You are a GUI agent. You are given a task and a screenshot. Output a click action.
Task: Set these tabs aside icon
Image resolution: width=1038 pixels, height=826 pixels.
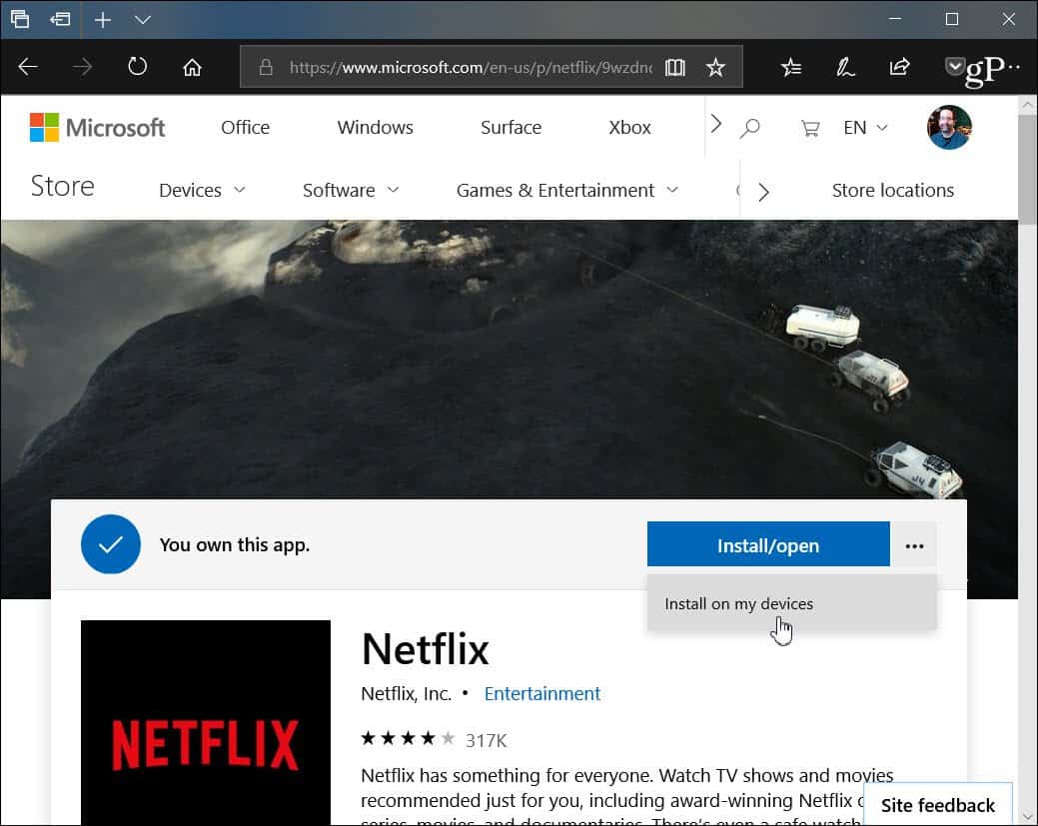click(x=60, y=19)
